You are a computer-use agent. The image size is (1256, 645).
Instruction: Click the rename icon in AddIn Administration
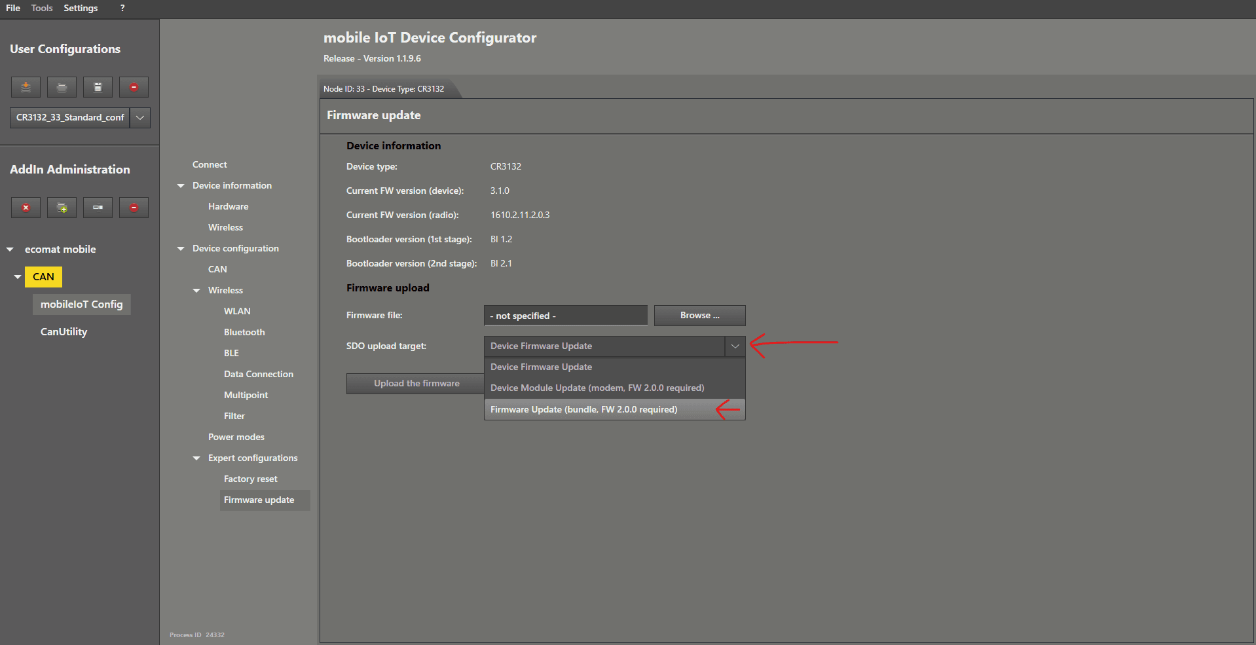(98, 208)
